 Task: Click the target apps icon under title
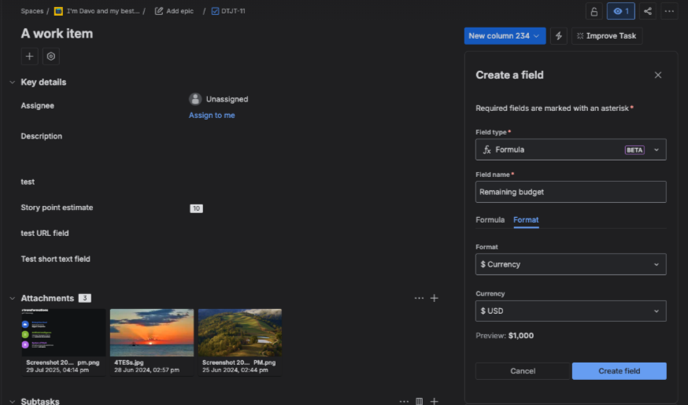[51, 56]
